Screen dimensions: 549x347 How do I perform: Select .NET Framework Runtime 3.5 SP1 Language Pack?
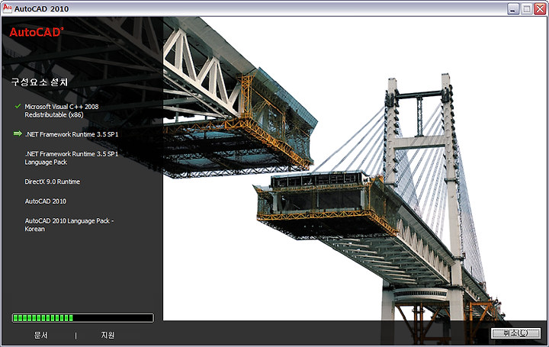click(72, 158)
